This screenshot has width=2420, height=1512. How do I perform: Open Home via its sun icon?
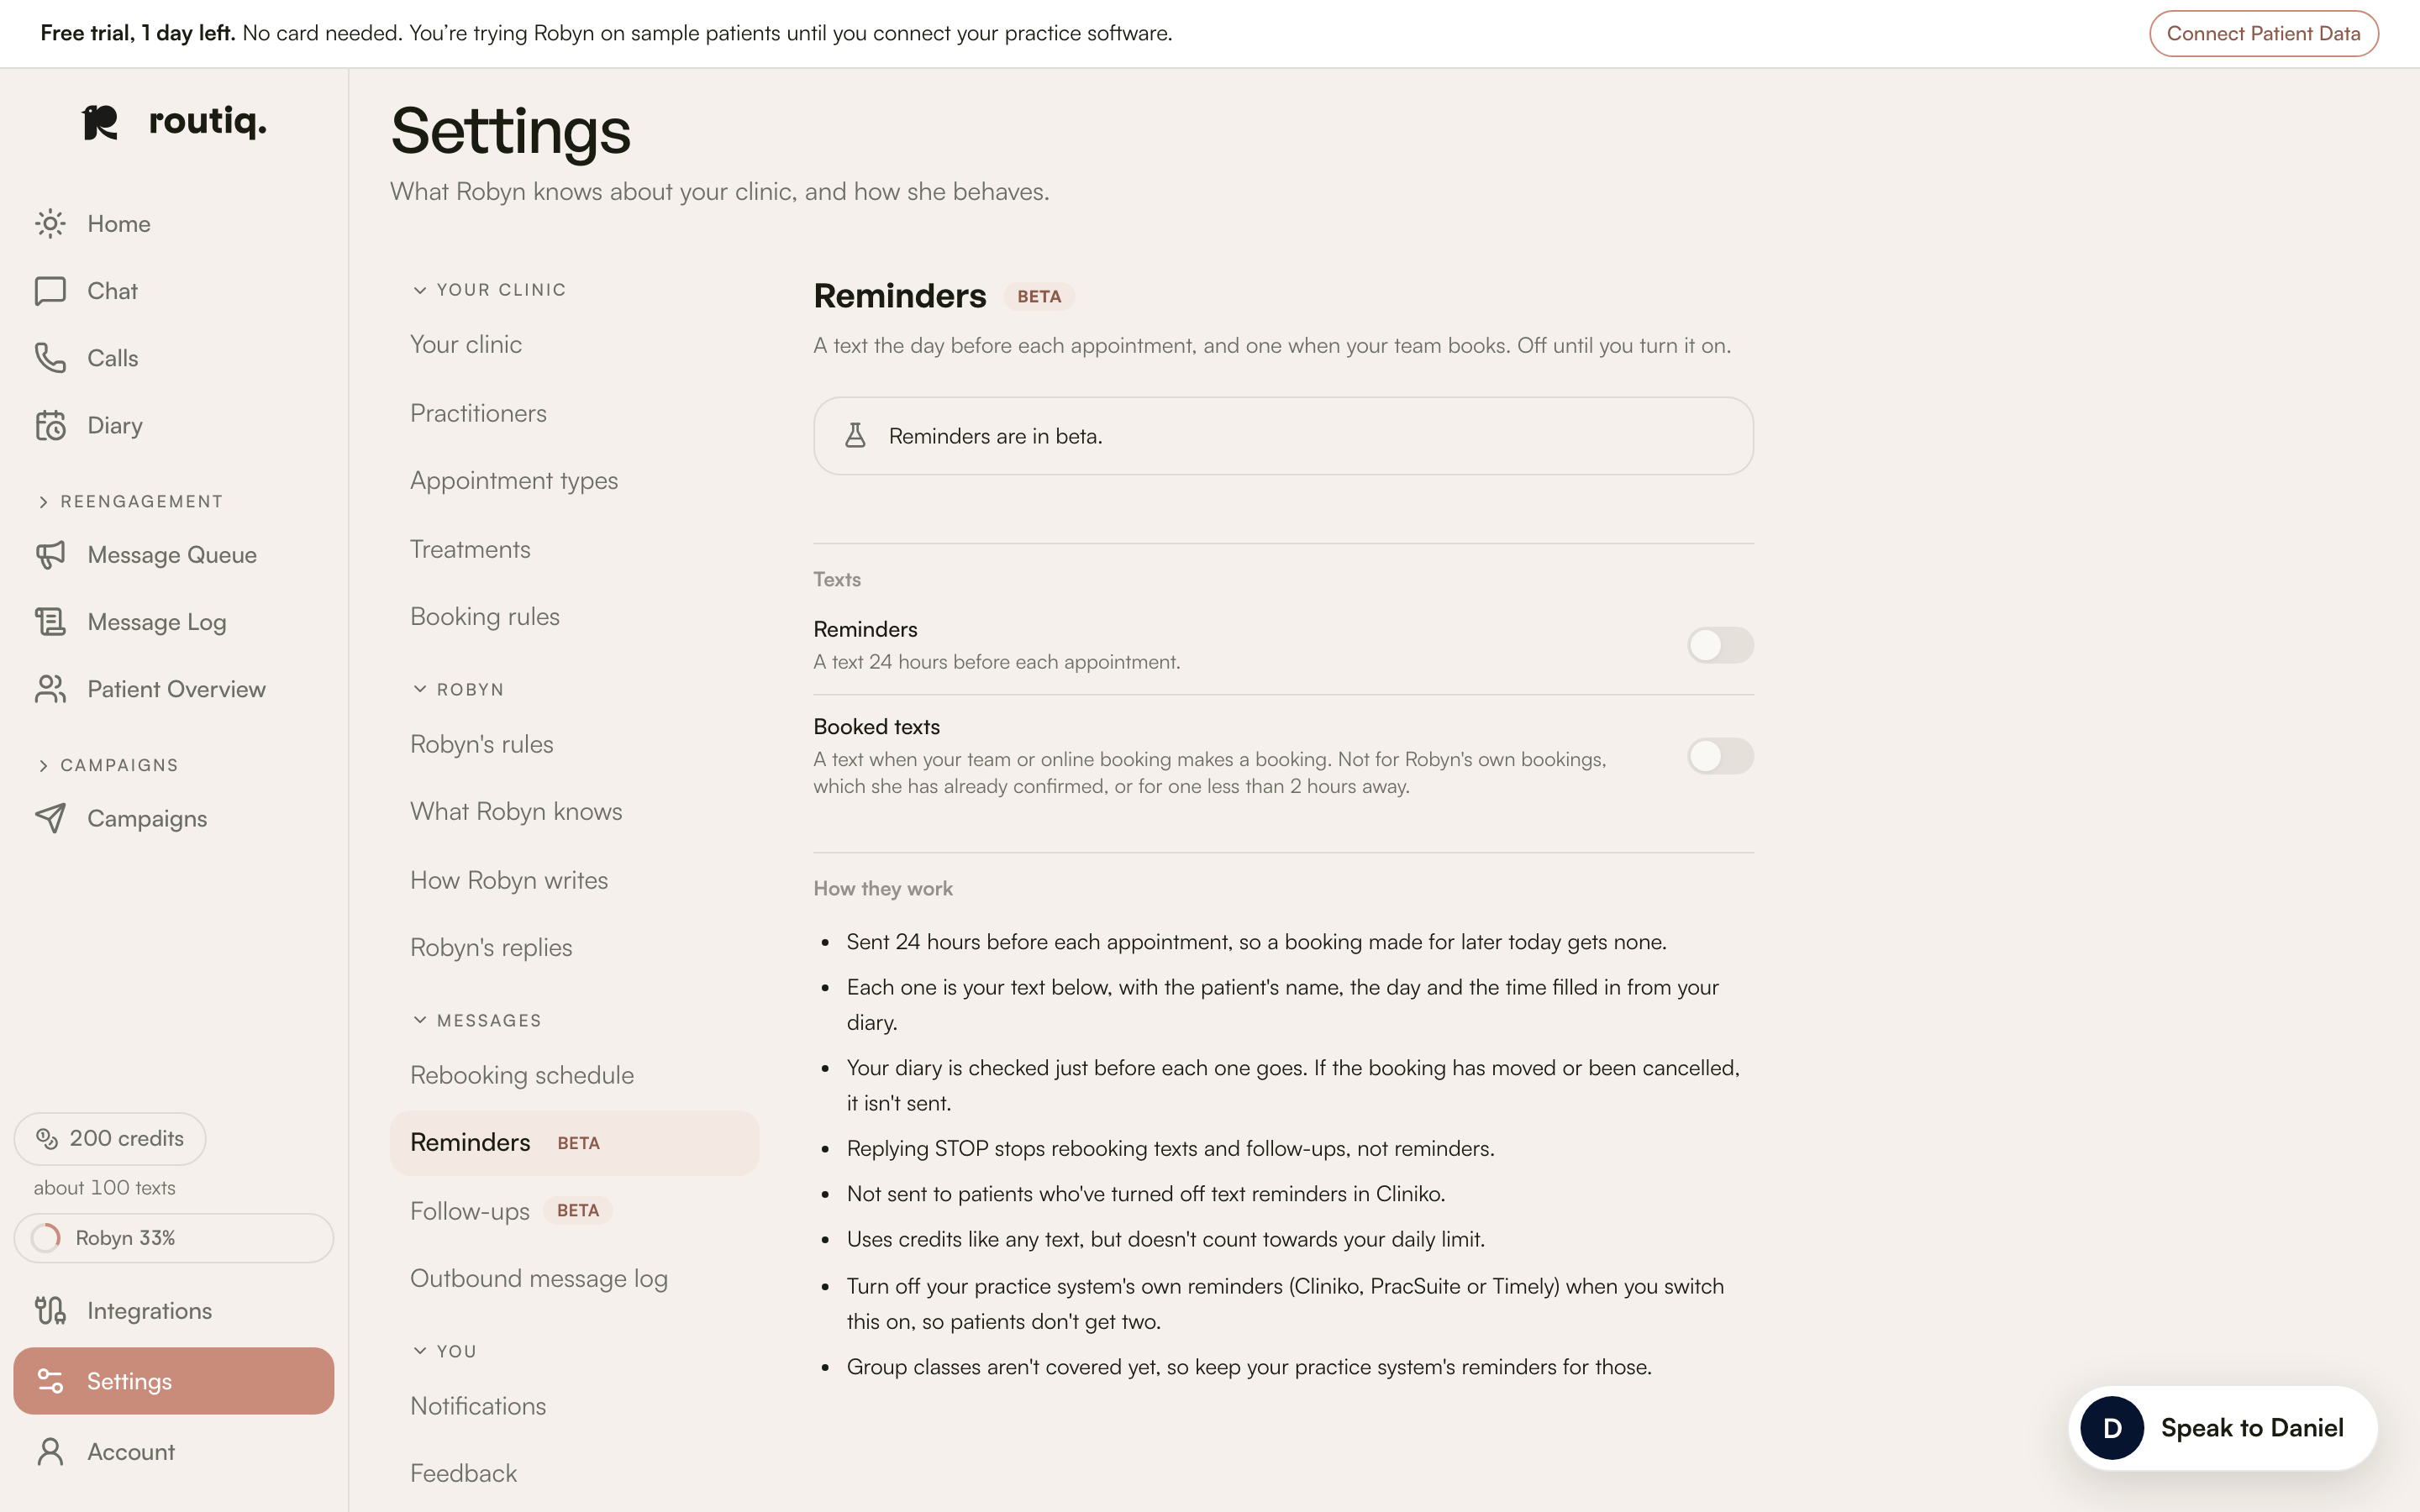coord(50,223)
